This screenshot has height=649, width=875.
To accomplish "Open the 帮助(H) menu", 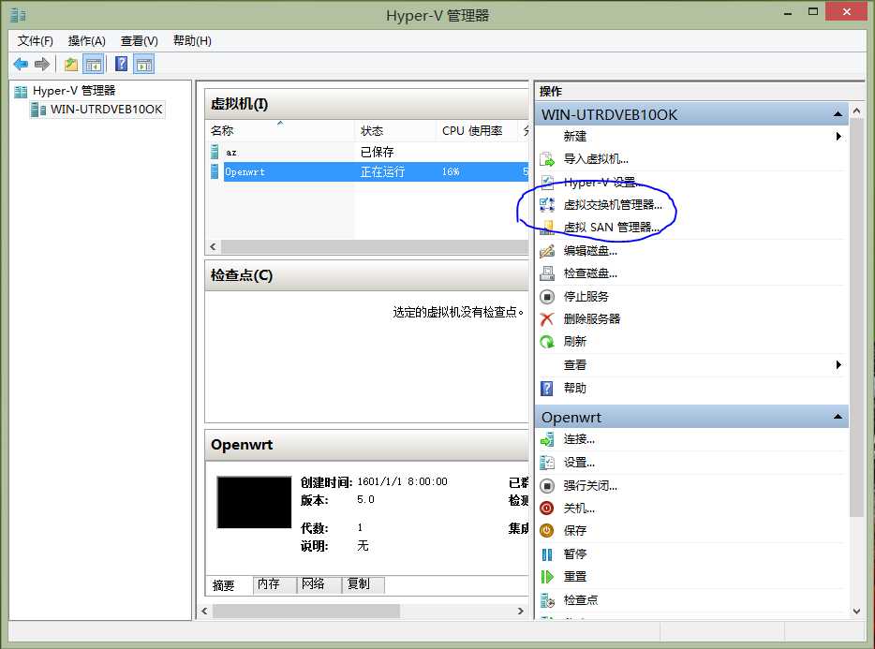I will pyautogui.click(x=192, y=40).
